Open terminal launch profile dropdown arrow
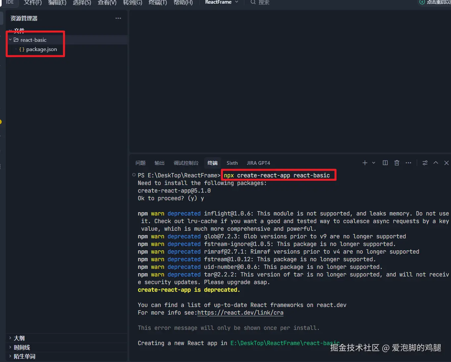This screenshot has height=362, width=451. [x=374, y=163]
